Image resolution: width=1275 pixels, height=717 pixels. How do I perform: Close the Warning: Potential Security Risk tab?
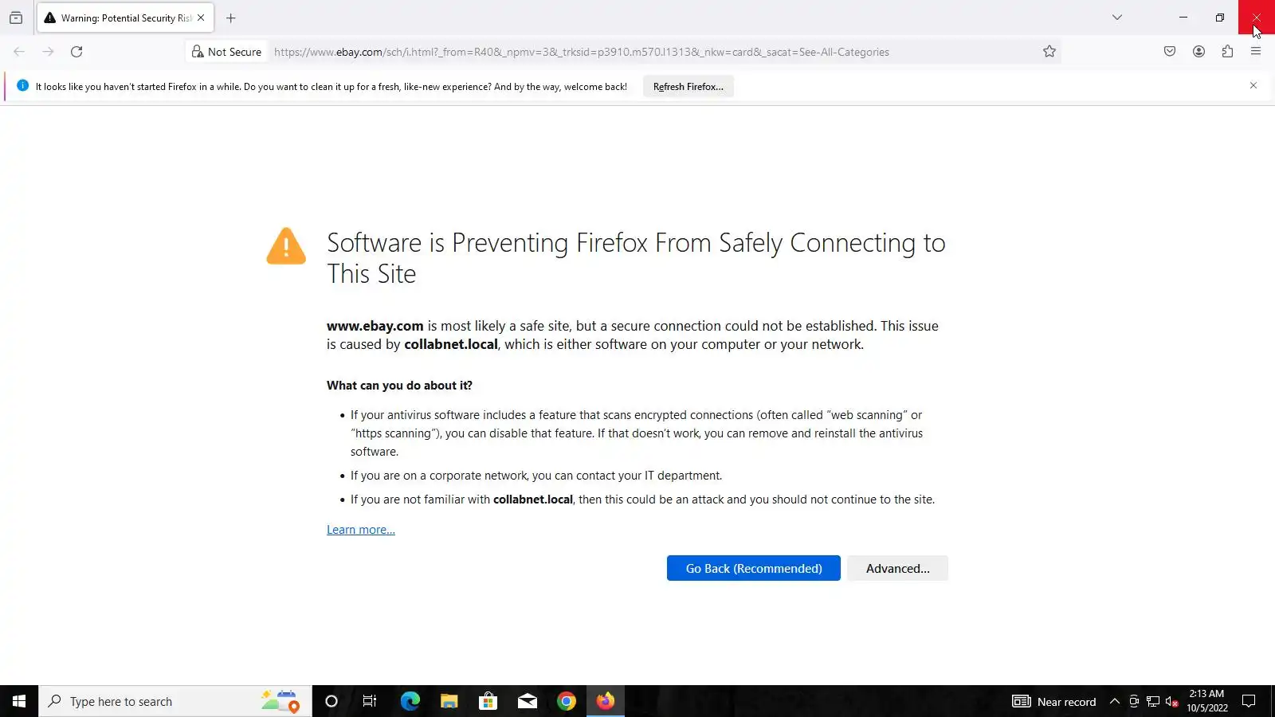click(201, 18)
